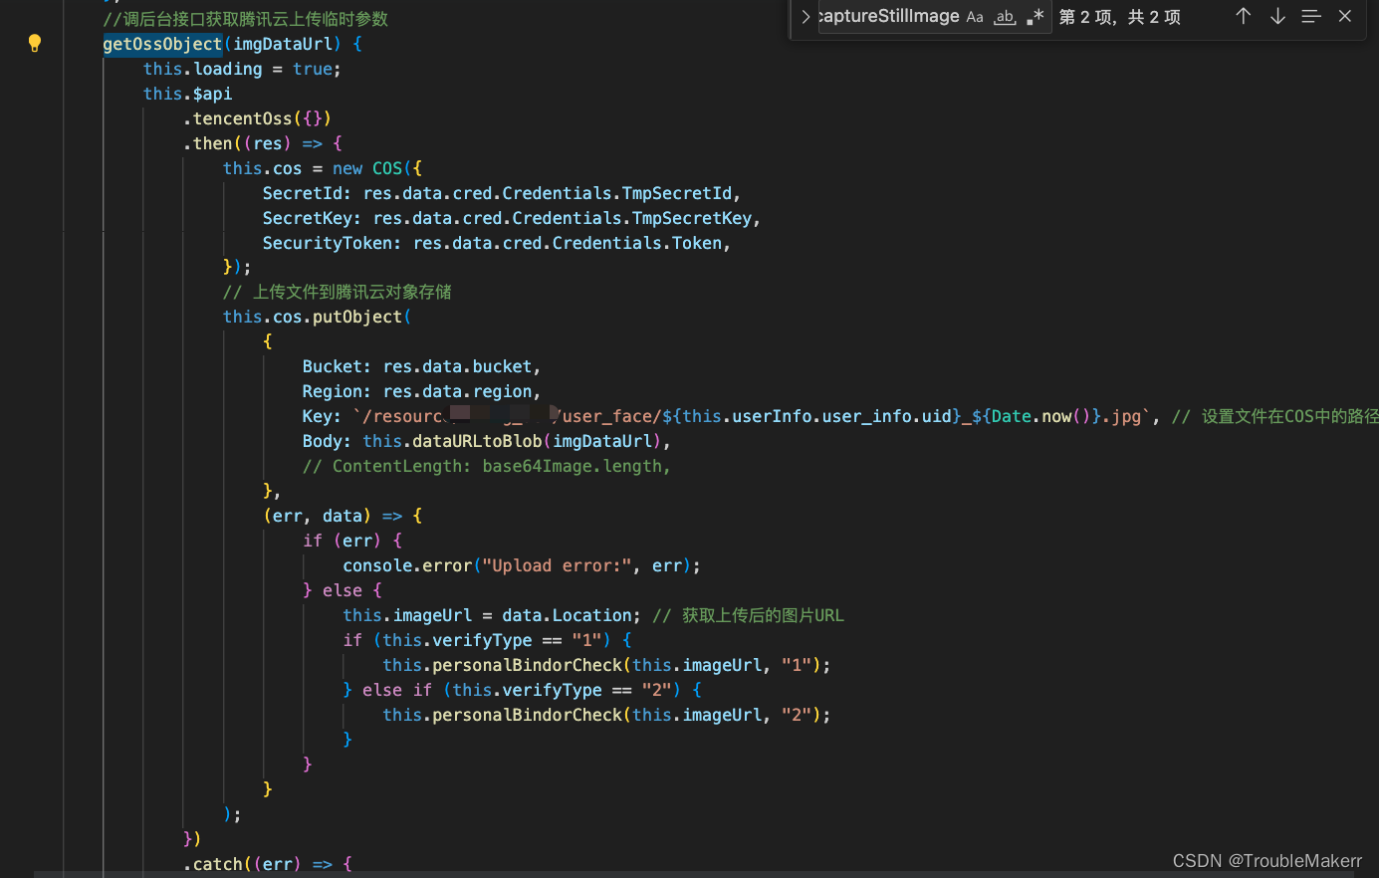Click the (err, data) callback parameters

317,516
